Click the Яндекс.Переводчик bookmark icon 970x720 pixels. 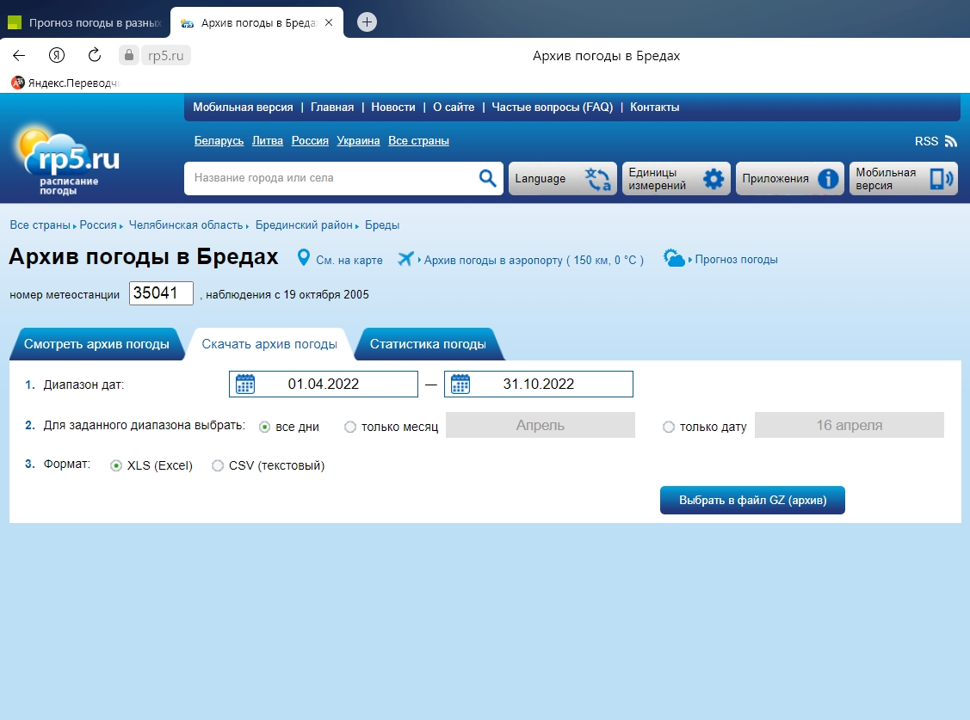pyautogui.click(x=18, y=83)
